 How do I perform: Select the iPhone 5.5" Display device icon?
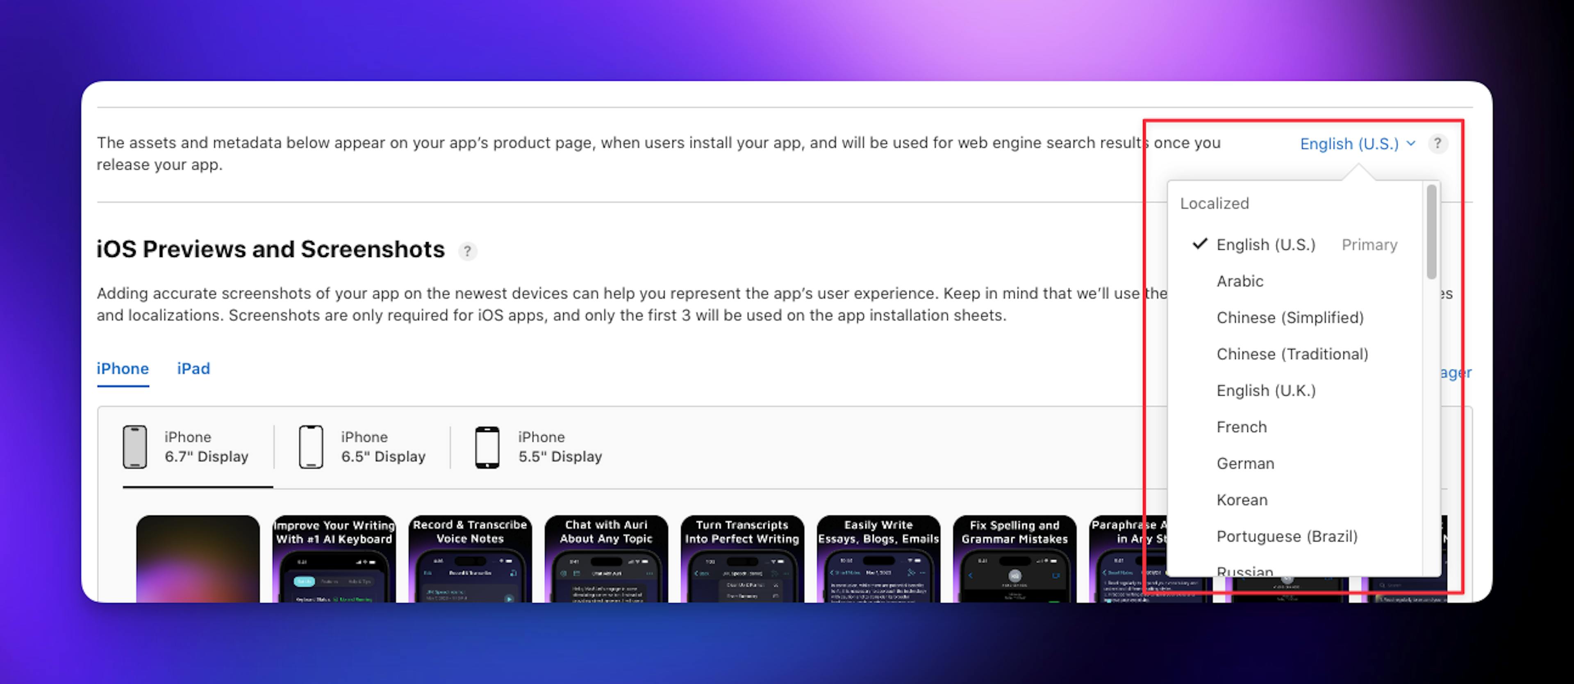[487, 447]
